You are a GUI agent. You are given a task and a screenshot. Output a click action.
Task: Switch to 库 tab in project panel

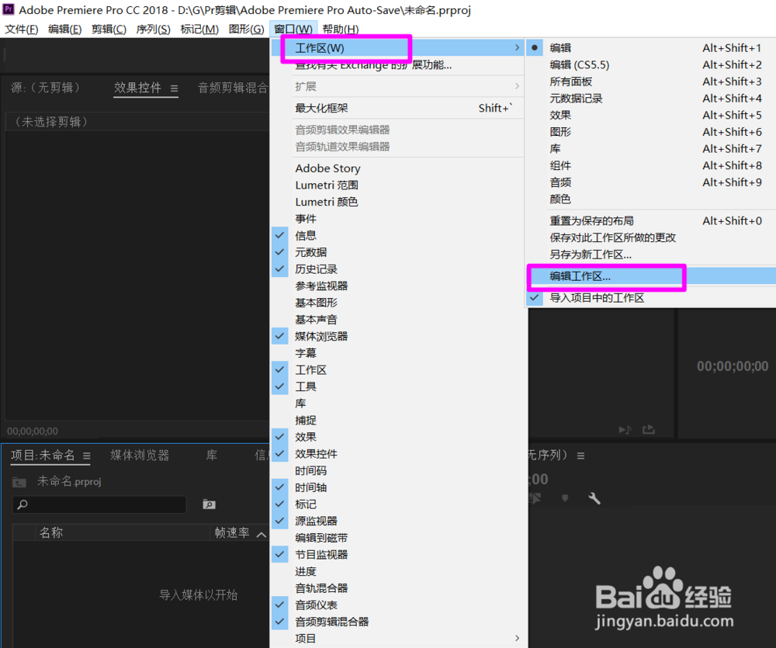[x=211, y=455]
